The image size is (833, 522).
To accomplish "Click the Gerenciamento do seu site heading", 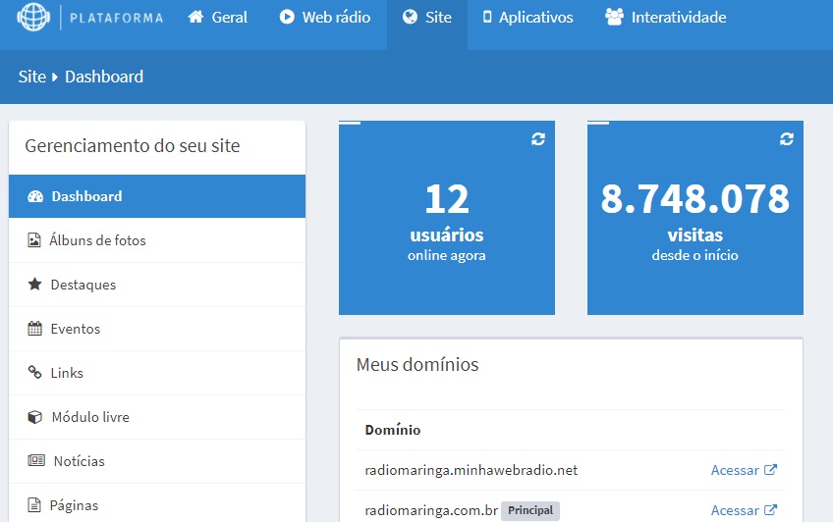I will 133,145.
